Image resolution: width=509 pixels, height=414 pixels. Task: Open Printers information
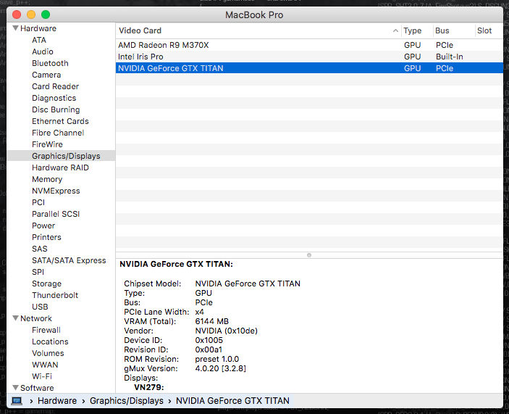46,237
